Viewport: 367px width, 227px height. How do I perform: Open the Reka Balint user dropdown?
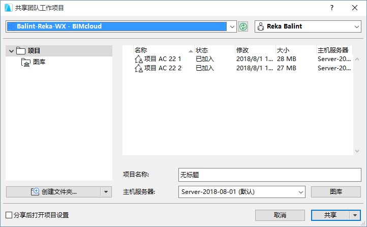point(356,26)
